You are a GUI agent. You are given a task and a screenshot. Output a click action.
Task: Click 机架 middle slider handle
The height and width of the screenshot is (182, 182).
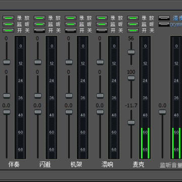pos(69,96)
